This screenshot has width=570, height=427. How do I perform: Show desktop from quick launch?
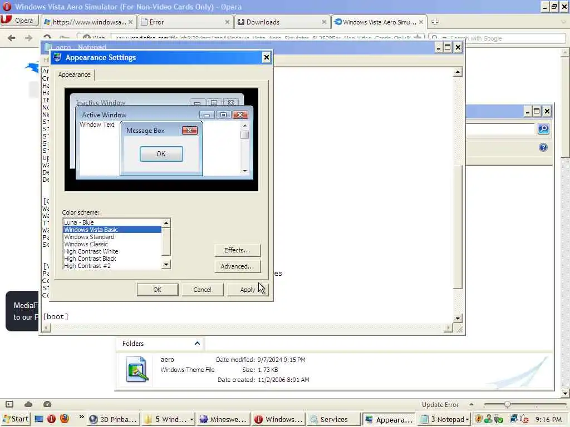39,419
